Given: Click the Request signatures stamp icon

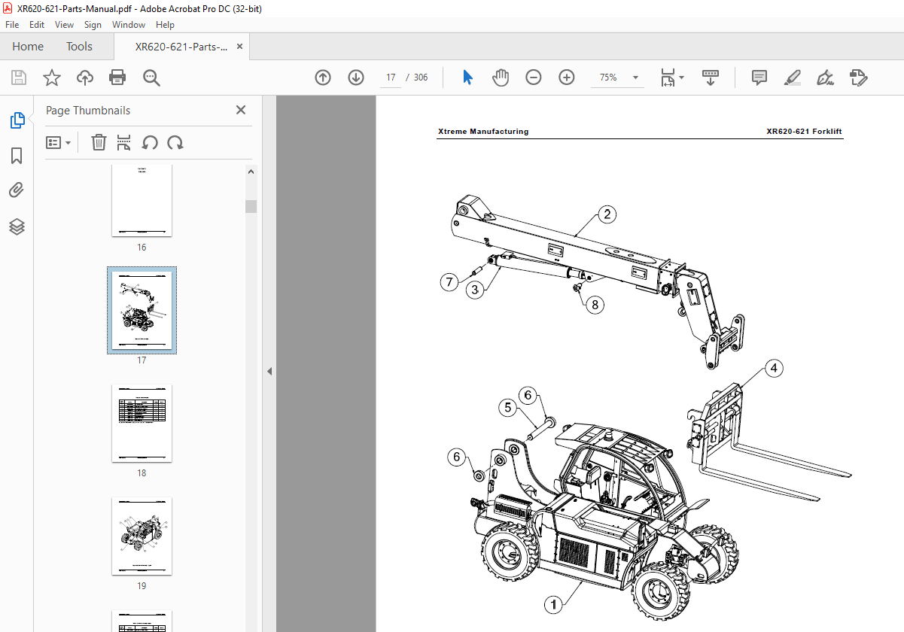Looking at the screenshot, I should click(x=858, y=77).
